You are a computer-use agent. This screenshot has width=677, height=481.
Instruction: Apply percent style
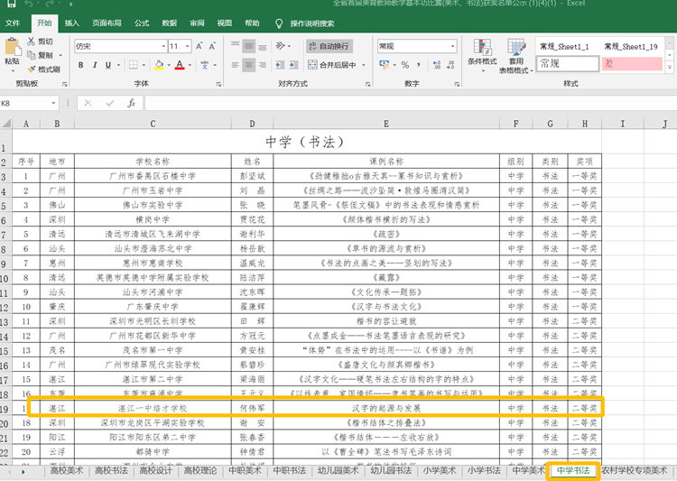405,65
